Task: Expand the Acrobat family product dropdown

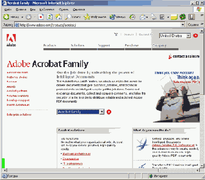Action: click(x=102, y=112)
